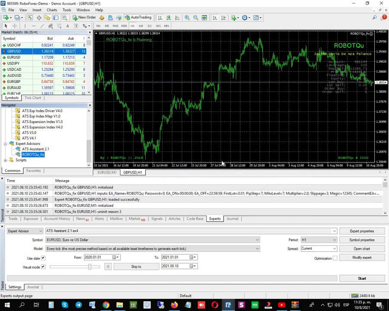Switch chart to D1 timeframe
Viewport: 389px width, 311px height.
click(x=150, y=26)
